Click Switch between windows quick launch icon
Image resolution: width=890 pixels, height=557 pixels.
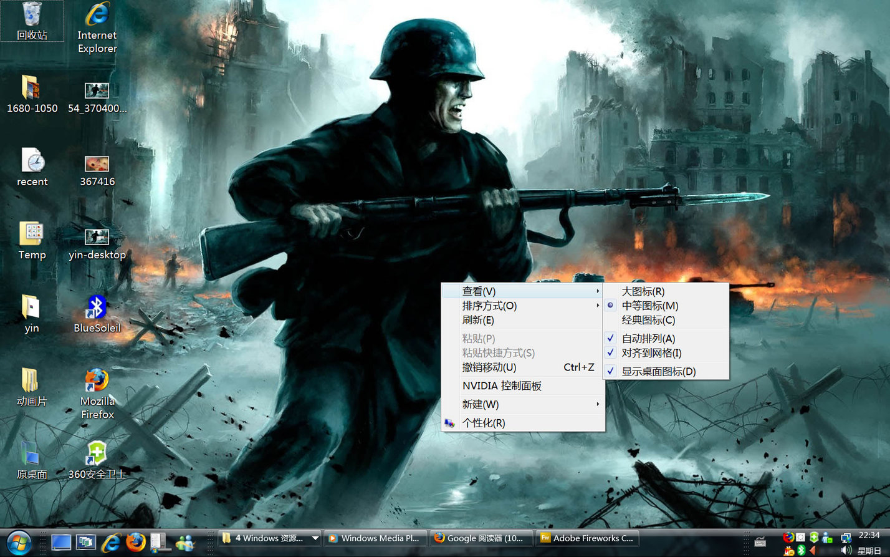coord(86,542)
